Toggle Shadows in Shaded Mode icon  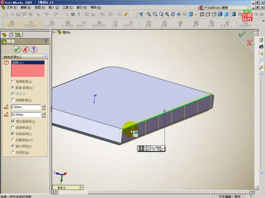point(234,15)
